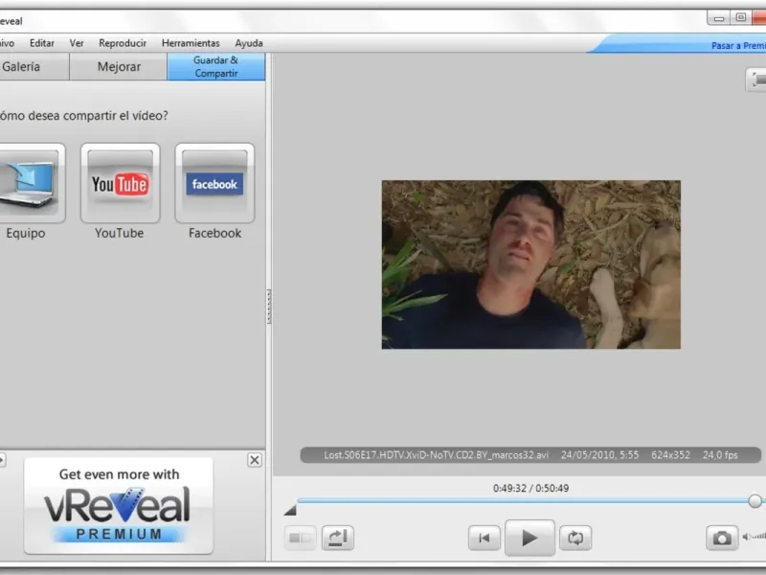Open the Herramientas menu

(x=191, y=43)
